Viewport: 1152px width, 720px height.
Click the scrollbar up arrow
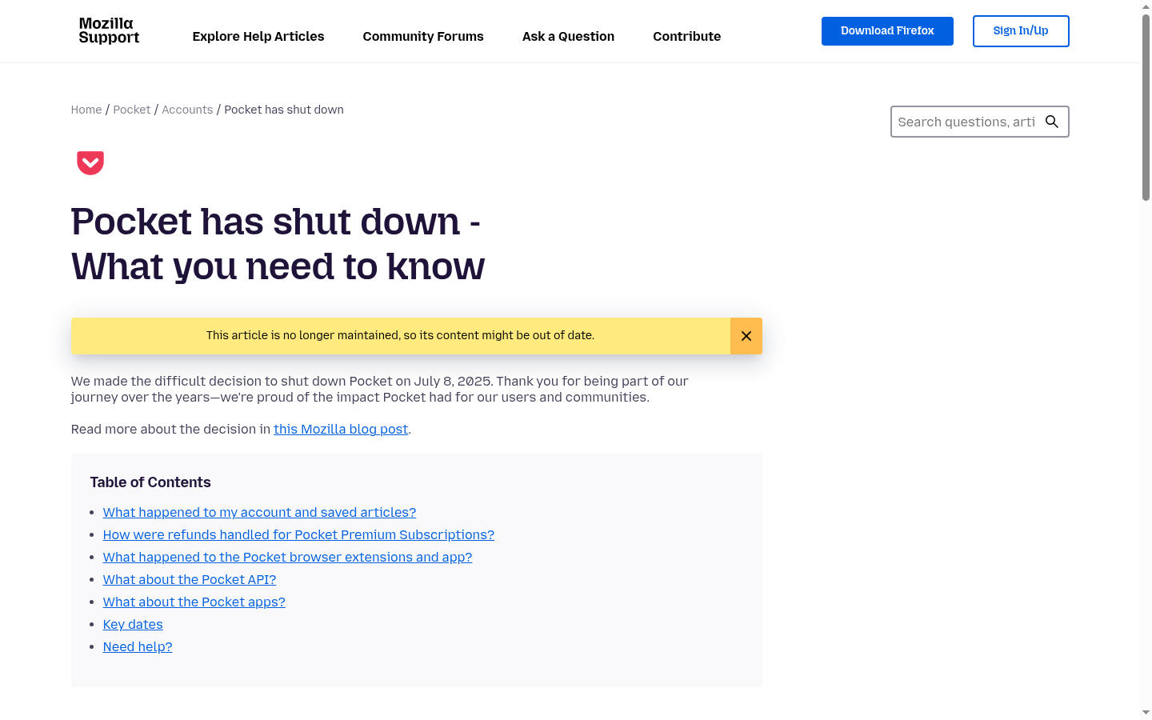tap(1146, 6)
